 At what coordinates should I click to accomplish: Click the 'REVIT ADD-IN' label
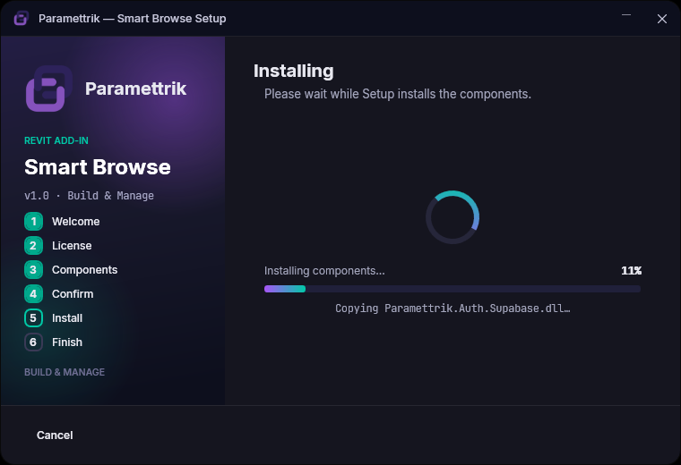pyautogui.click(x=56, y=140)
